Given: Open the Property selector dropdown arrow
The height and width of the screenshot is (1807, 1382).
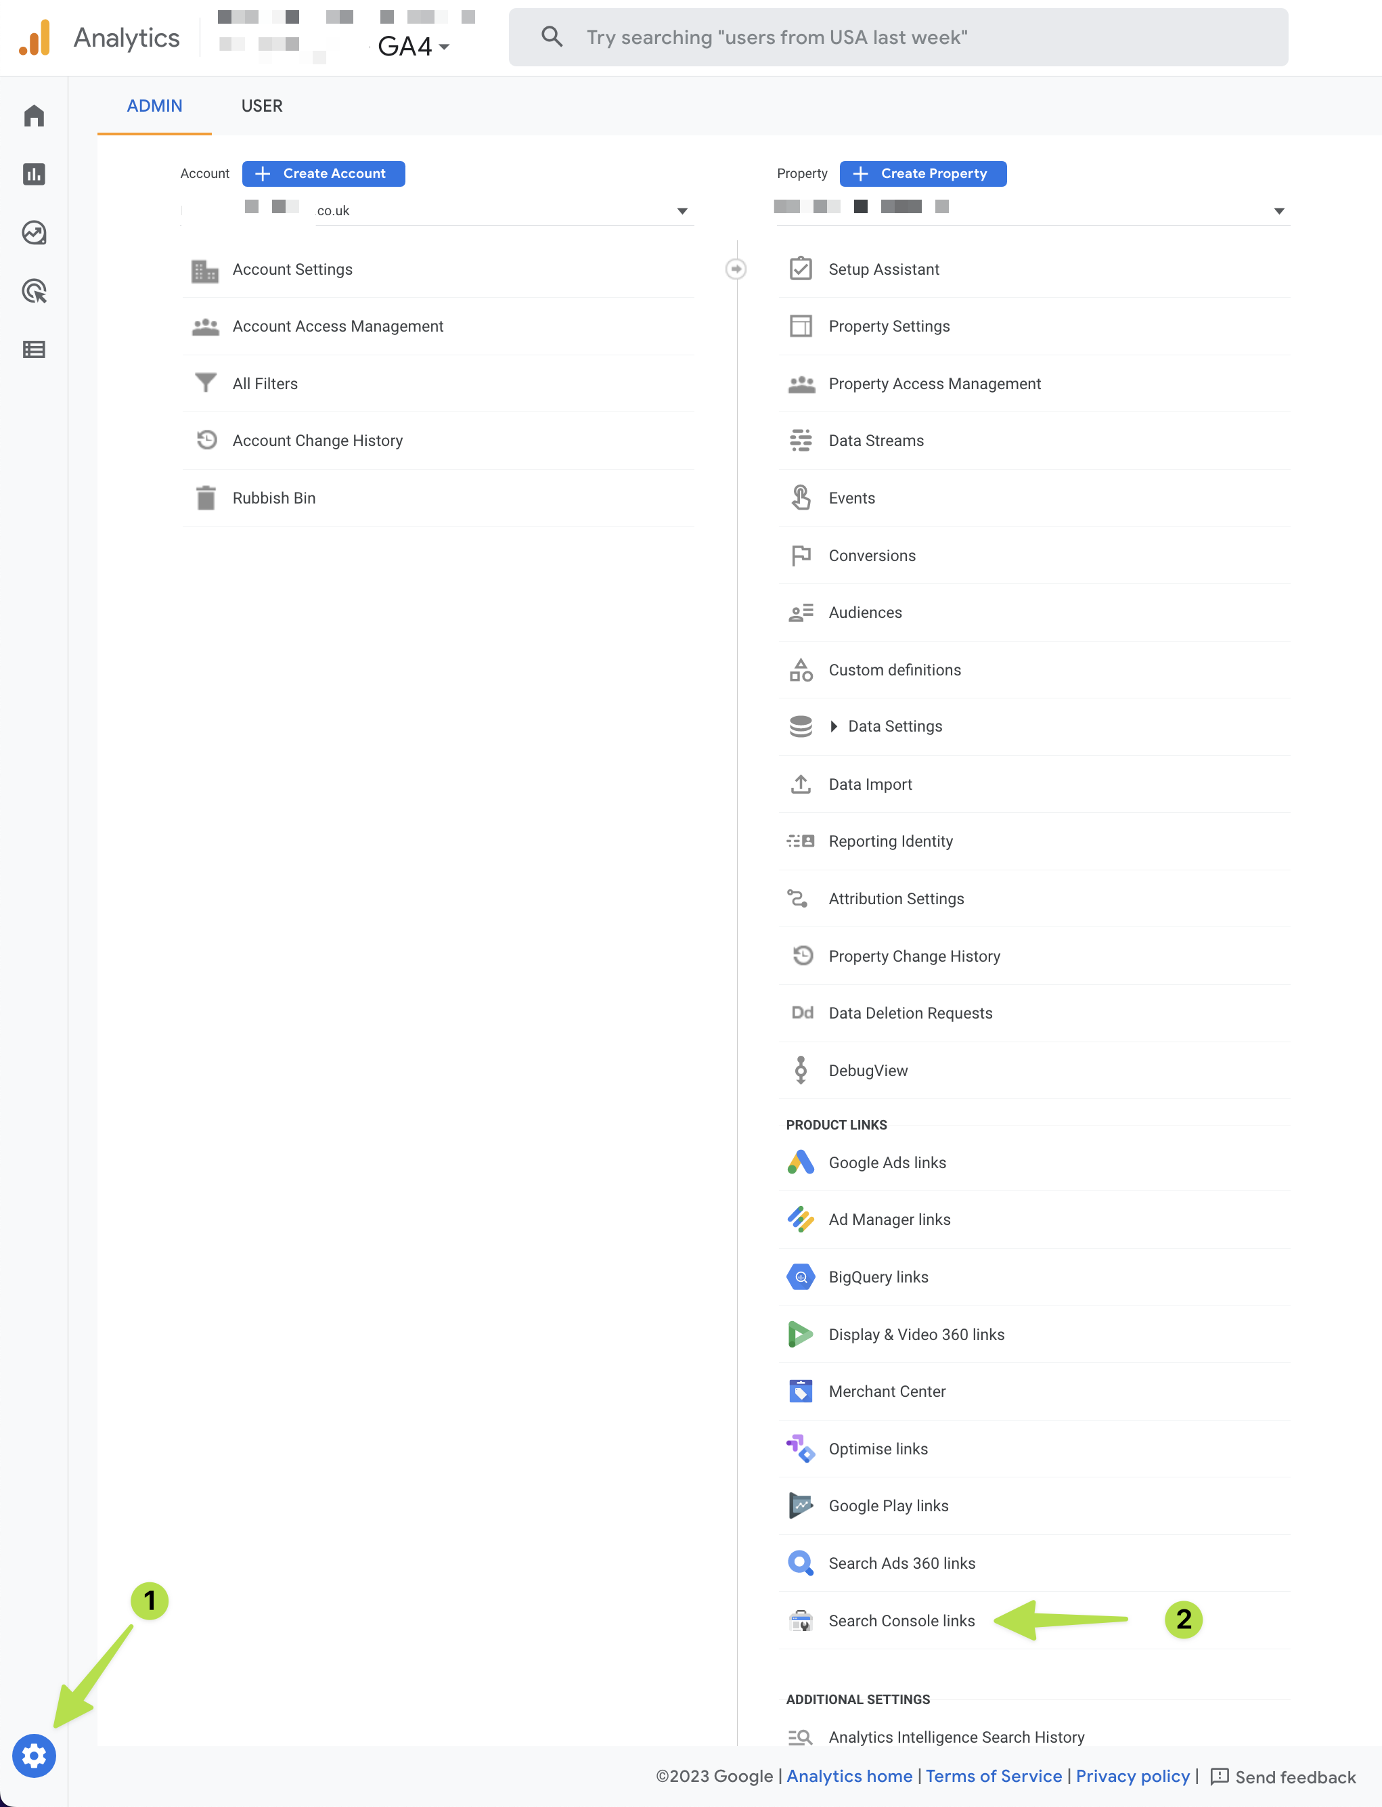Looking at the screenshot, I should coord(1278,211).
